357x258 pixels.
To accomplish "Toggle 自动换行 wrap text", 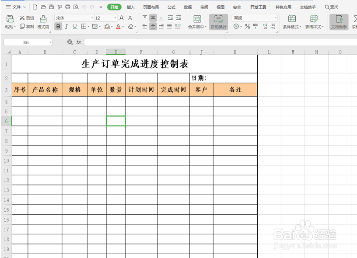I will click(x=219, y=22).
